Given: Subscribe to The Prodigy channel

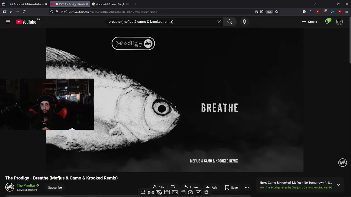Looking at the screenshot, I should [55, 187].
